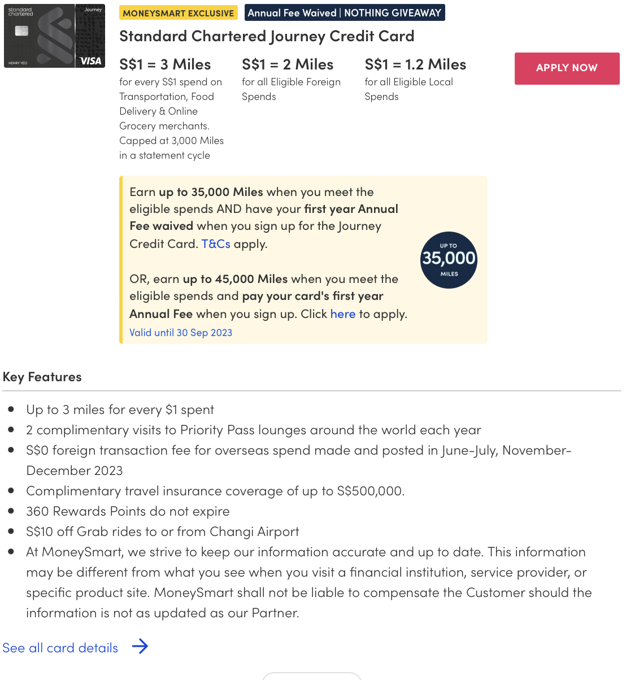The image size is (626, 680).
Task: Click the S$1 = 1.2 Miles heading
Action: pos(415,64)
